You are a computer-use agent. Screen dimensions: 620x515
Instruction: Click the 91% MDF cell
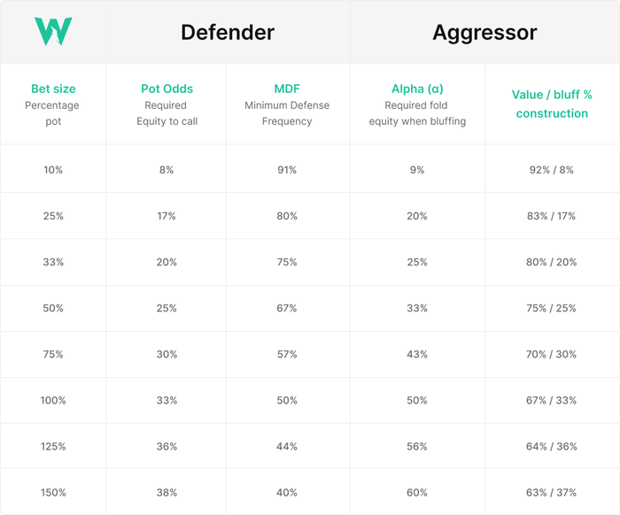[x=288, y=170]
